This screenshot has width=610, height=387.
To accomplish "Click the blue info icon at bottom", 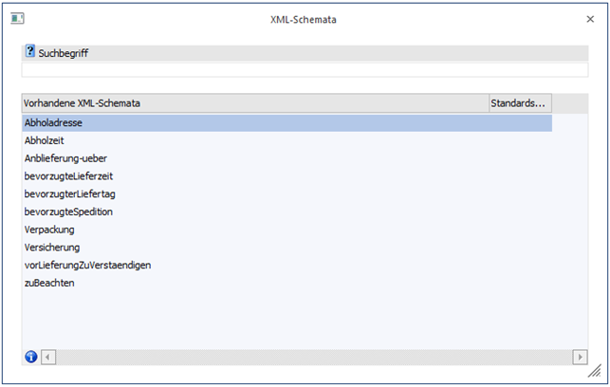I will 30,357.
